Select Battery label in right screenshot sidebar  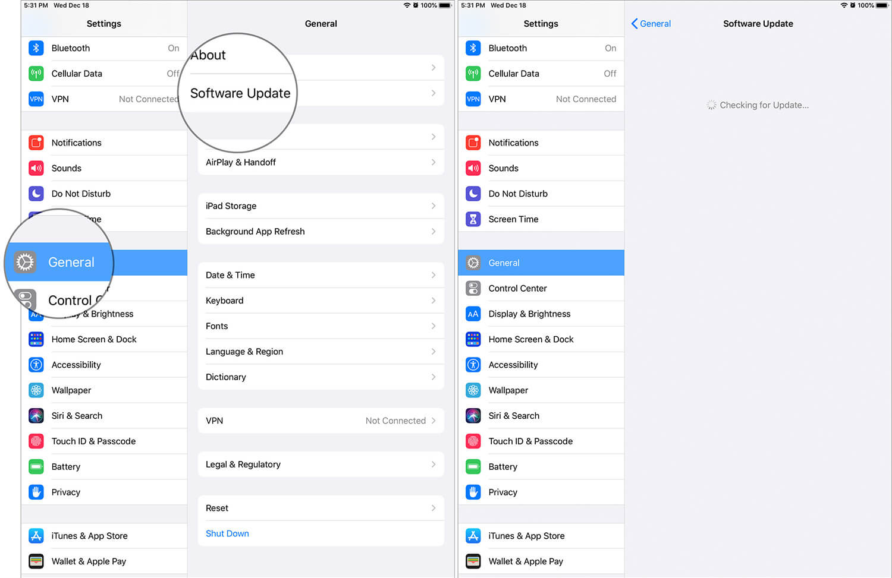tap(502, 467)
